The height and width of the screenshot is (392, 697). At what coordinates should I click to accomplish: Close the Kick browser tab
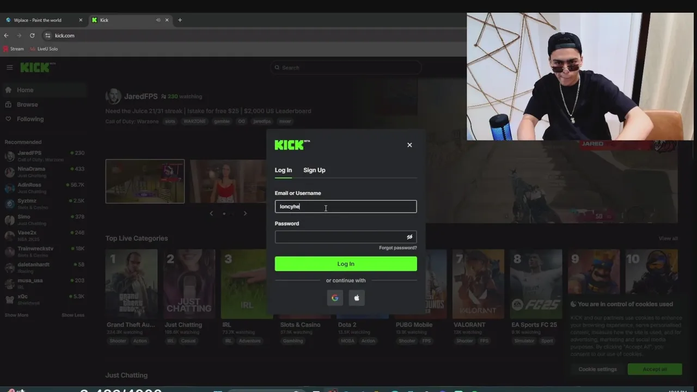(x=167, y=20)
